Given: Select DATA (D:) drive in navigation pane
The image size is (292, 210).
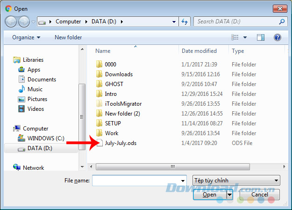Looking at the screenshot, I should click(x=41, y=148).
